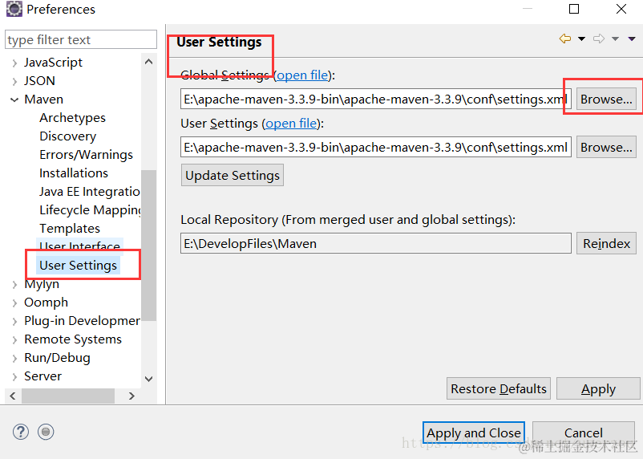Screen dimensions: 643x459
Task: Click the forward navigation arrow icon
Action: point(599,39)
